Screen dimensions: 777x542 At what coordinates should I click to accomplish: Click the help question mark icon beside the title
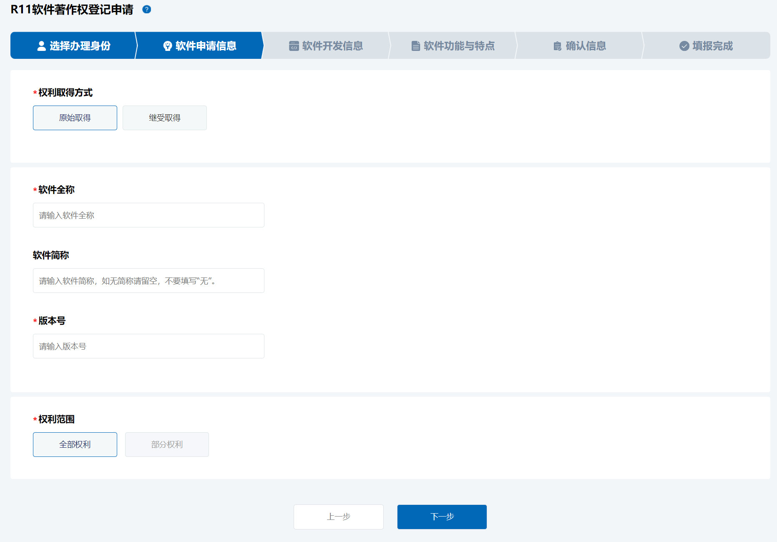coord(146,9)
